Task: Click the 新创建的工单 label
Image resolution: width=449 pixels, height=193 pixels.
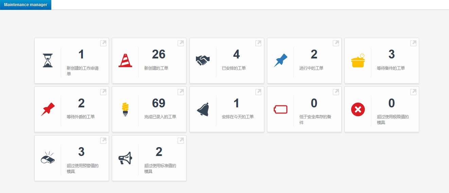Action: tap(156, 68)
